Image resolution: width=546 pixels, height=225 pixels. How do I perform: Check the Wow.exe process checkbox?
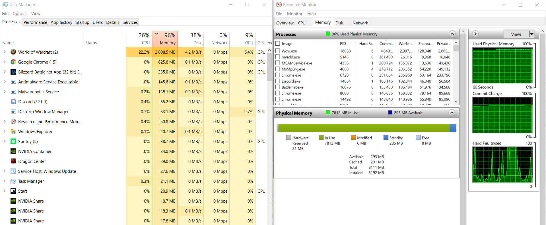[278, 51]
